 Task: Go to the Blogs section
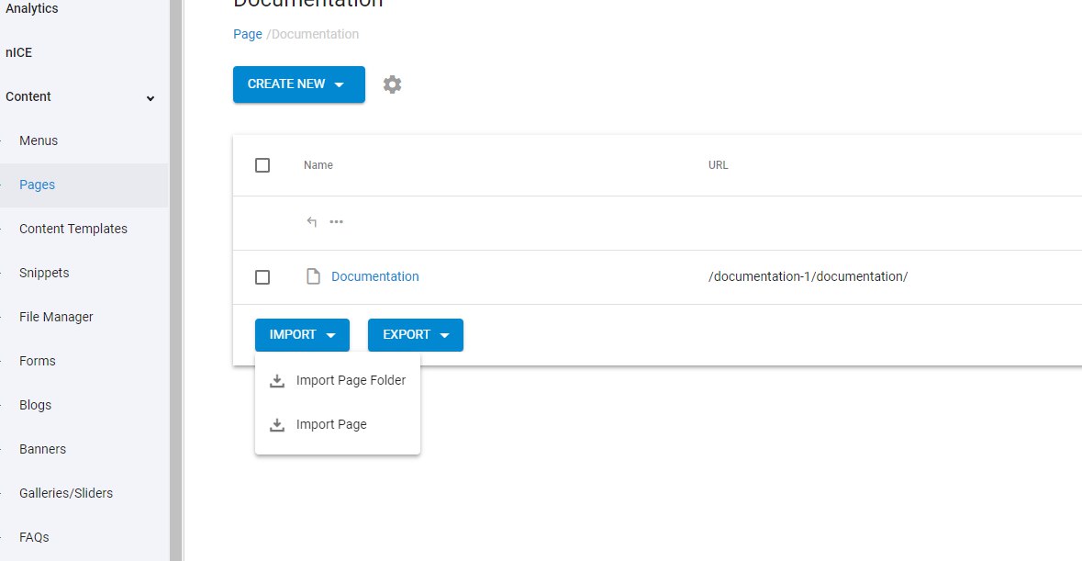[35, 405]
